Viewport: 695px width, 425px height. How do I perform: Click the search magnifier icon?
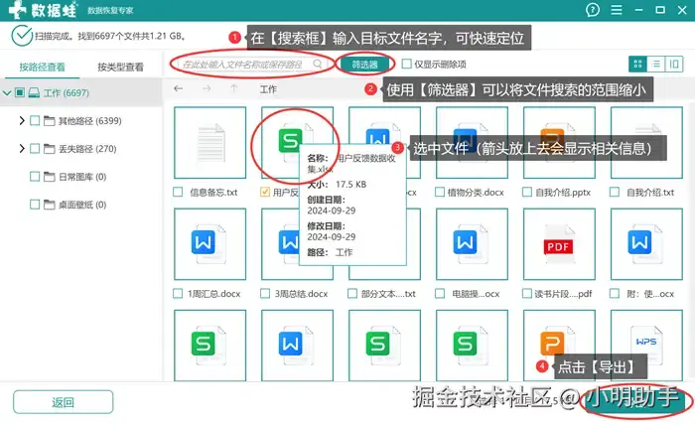click(x=318, y=65)
